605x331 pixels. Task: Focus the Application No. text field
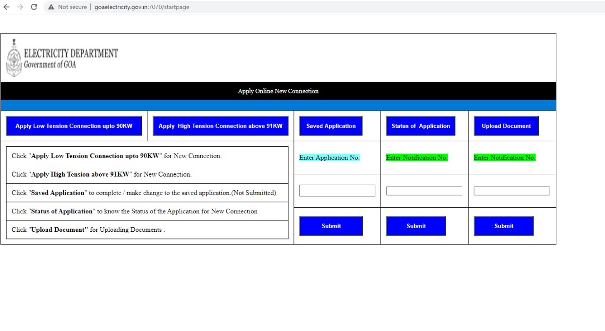tap(337, 191)
